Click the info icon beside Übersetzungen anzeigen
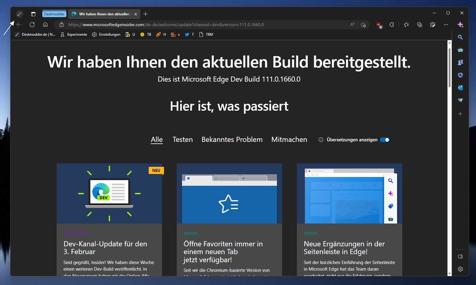This screenshot has height=285, width=476. pos(321,140)
